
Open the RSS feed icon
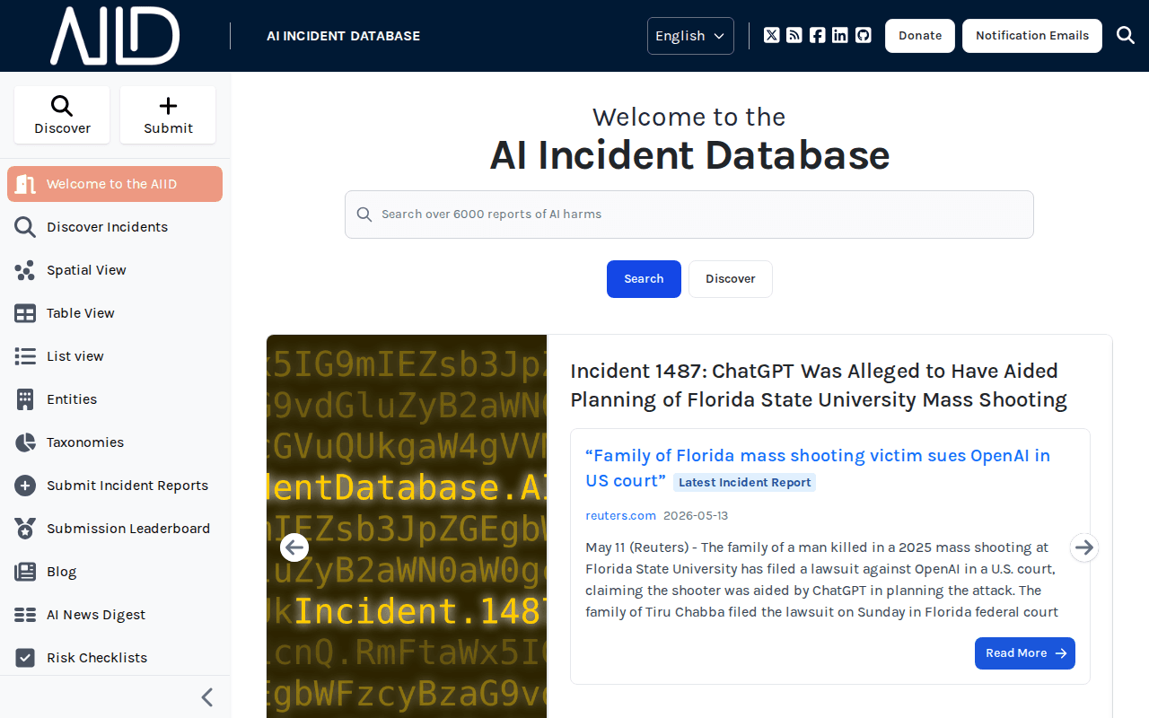click(x=794, y=35)
